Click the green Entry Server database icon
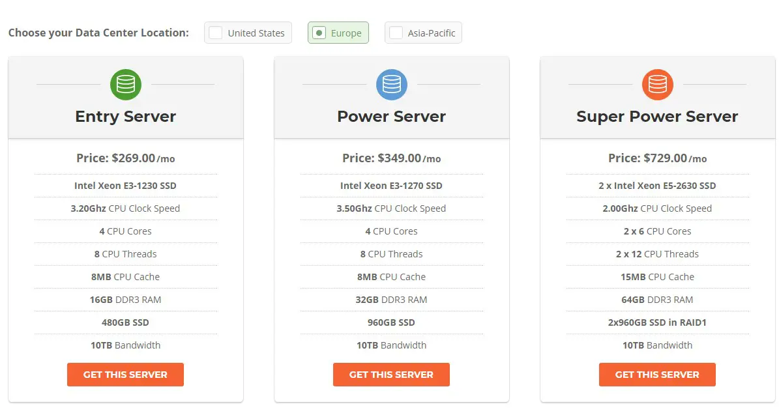 tap(126, 85)
